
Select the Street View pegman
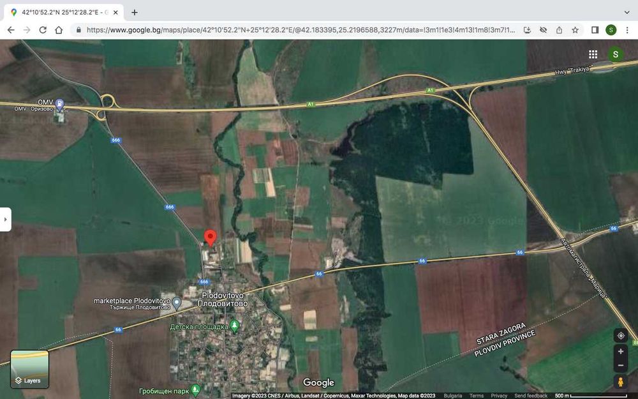click(621, 382)
